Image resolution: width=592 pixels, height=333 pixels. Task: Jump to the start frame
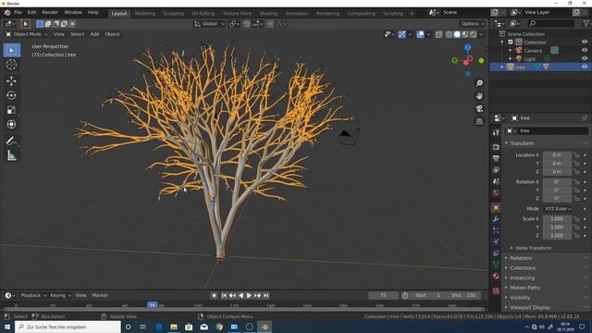[x=224, y=296]
